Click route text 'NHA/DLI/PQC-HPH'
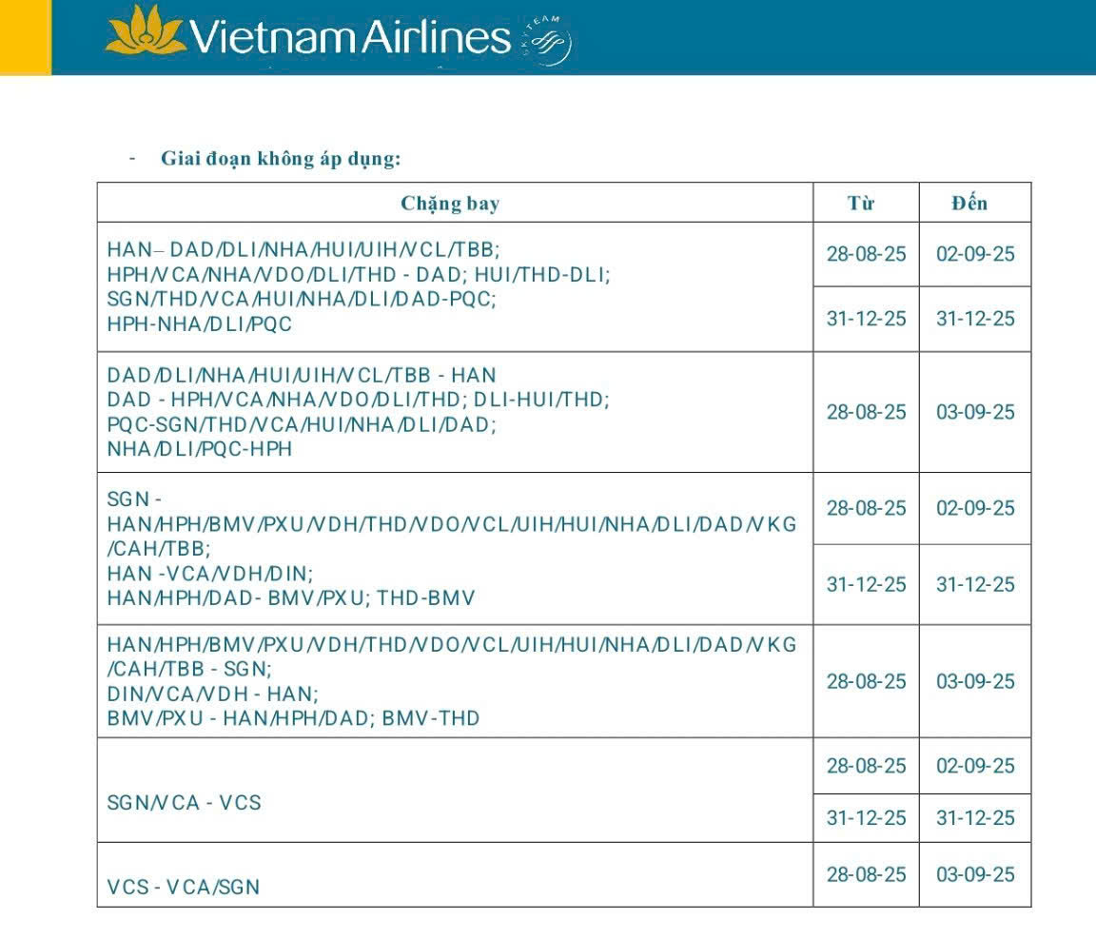Screen dimensions: 1096x939 [199, 448]
